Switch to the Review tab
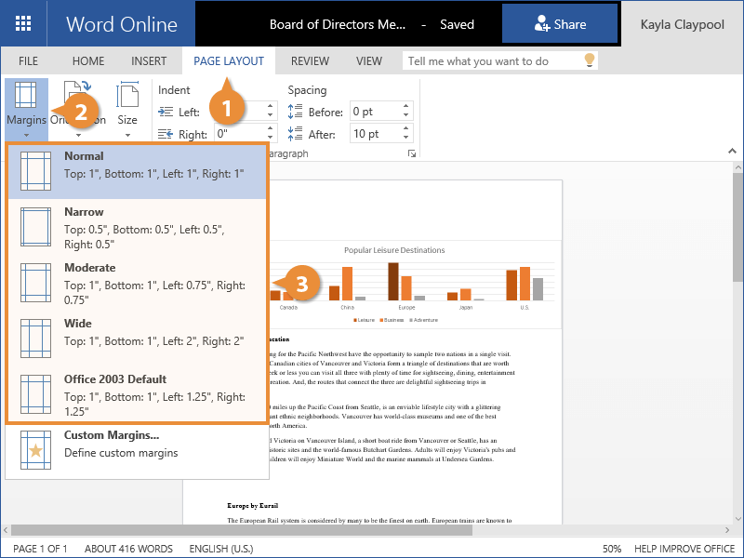Screen dimensions: 744x558 pos(310,61)
